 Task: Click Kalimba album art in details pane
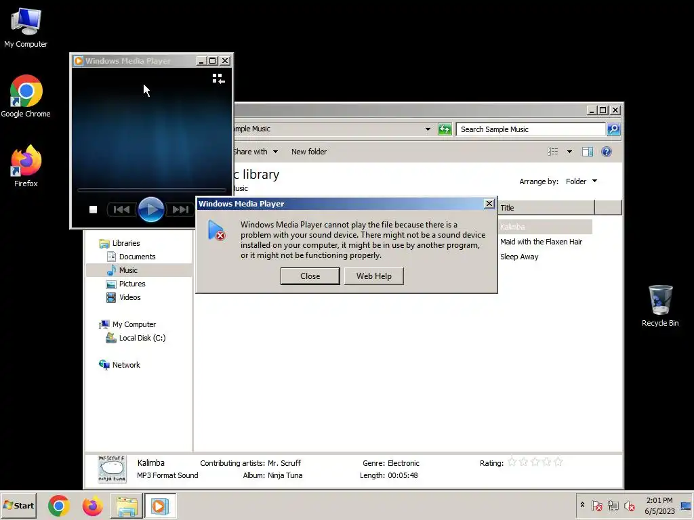coord(112,469)
